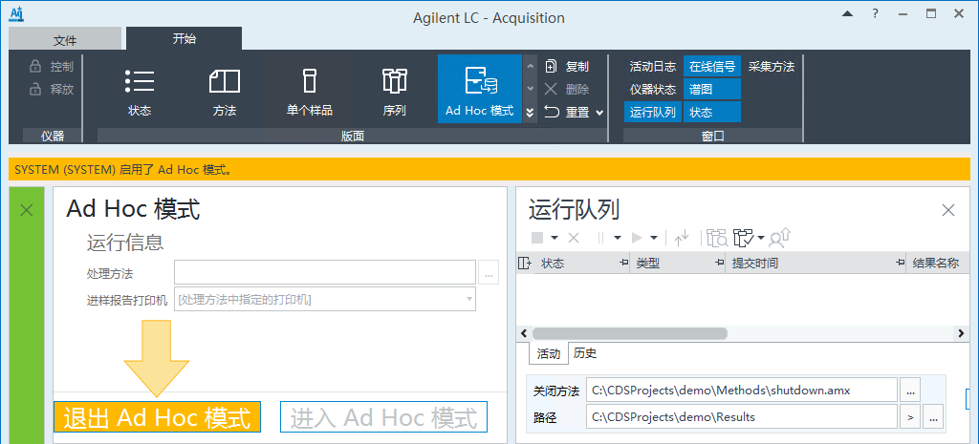
Task: Pin the 状态 column
Action: (x=623, y=264)
